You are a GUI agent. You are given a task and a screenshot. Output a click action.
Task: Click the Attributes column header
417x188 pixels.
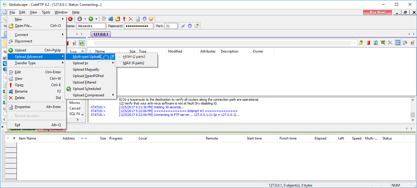208,51
